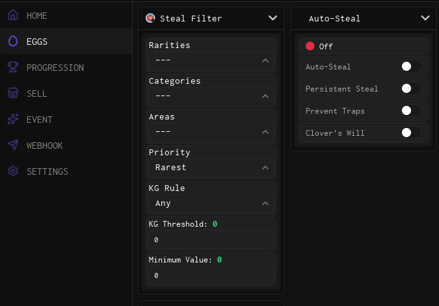Click the Persistent Steal label
Viewport: 439px width, 306px height.
341,89
